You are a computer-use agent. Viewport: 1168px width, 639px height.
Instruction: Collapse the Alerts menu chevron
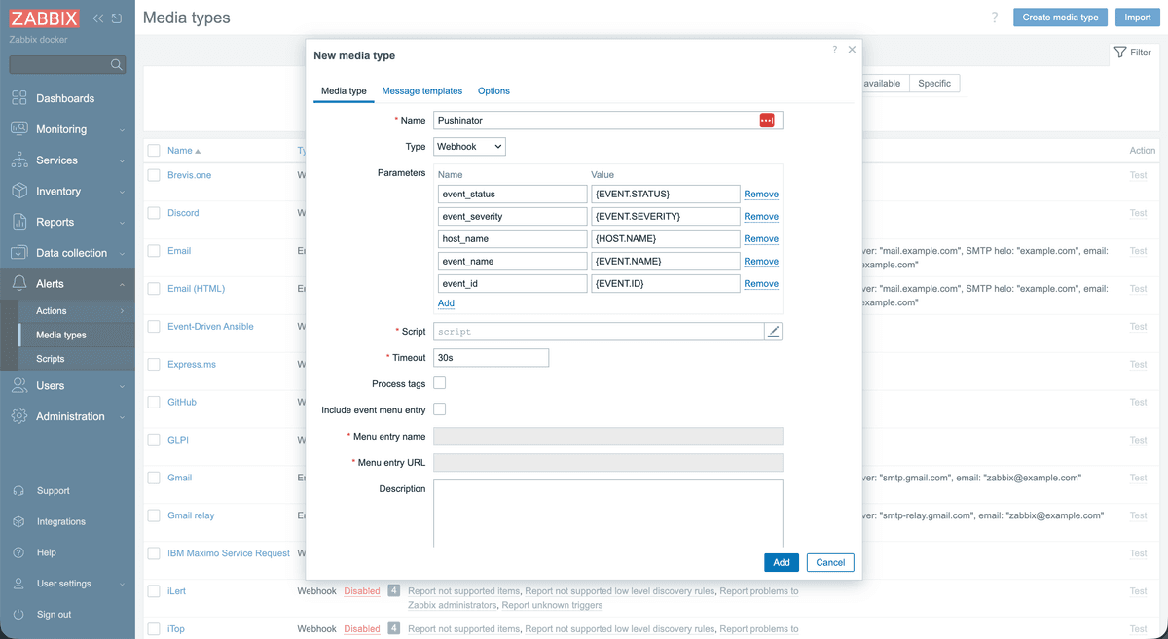tap(122, 284)
